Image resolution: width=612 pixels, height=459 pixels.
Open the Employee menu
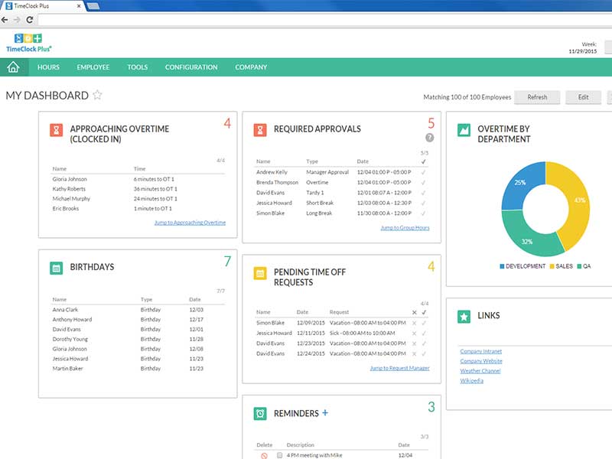point(93,67)
